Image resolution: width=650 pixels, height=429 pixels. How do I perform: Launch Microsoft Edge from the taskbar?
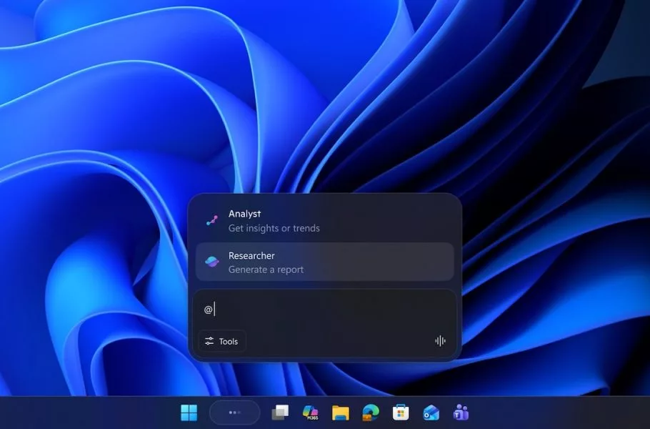[370, 413]
